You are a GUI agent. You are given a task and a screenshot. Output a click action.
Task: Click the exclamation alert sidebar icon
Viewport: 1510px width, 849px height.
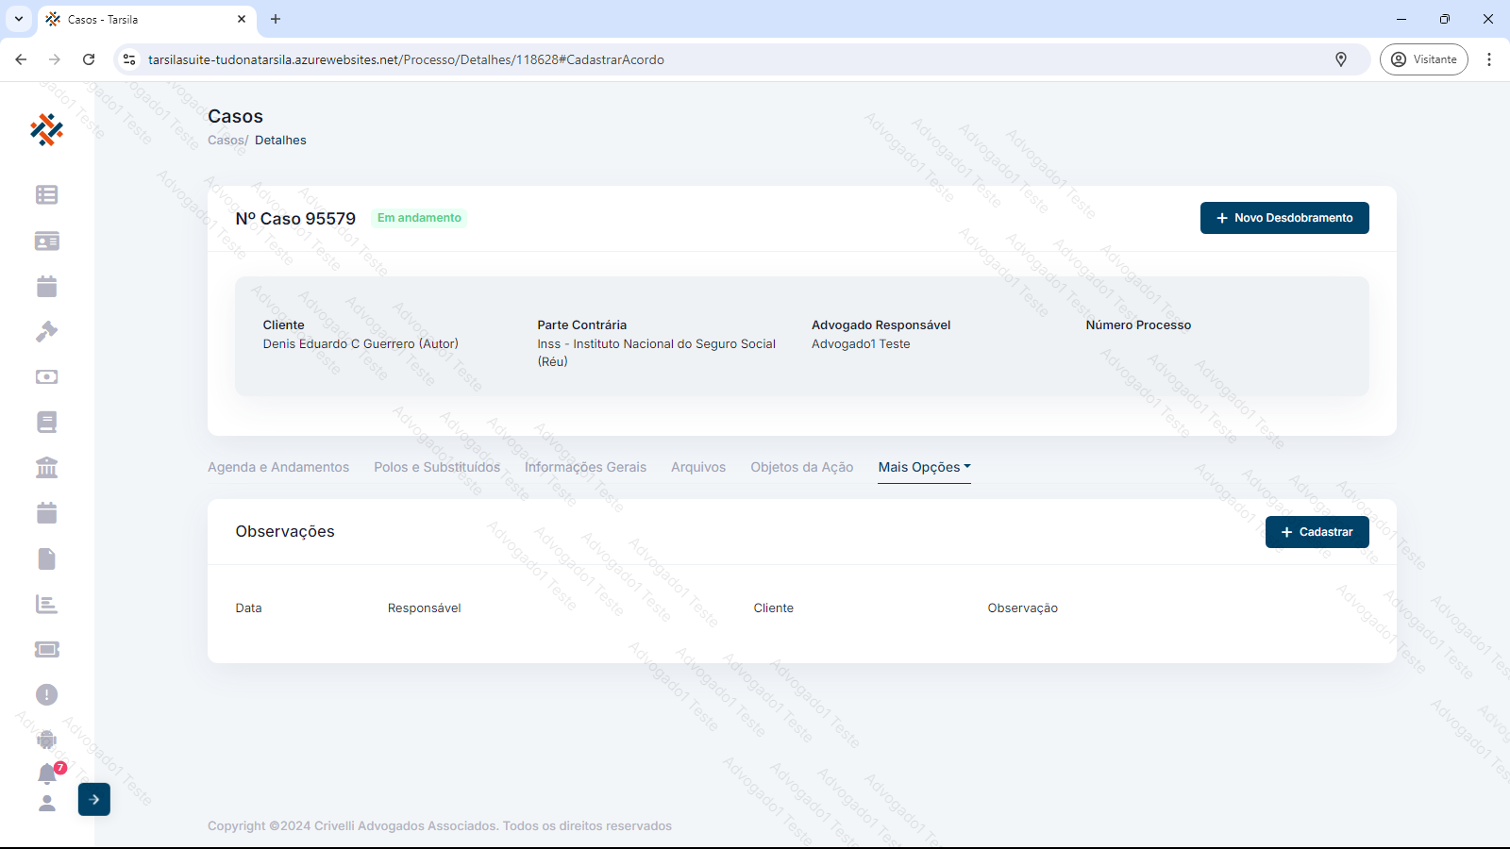point(46,695)
